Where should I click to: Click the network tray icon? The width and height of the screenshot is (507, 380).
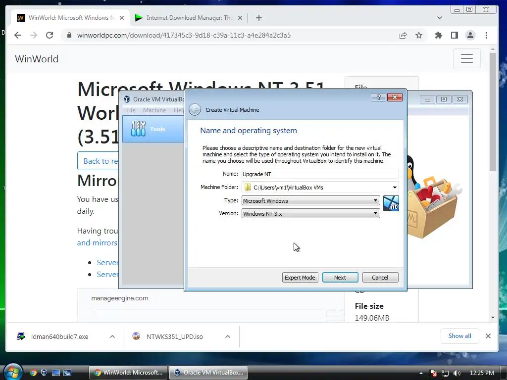445,373
